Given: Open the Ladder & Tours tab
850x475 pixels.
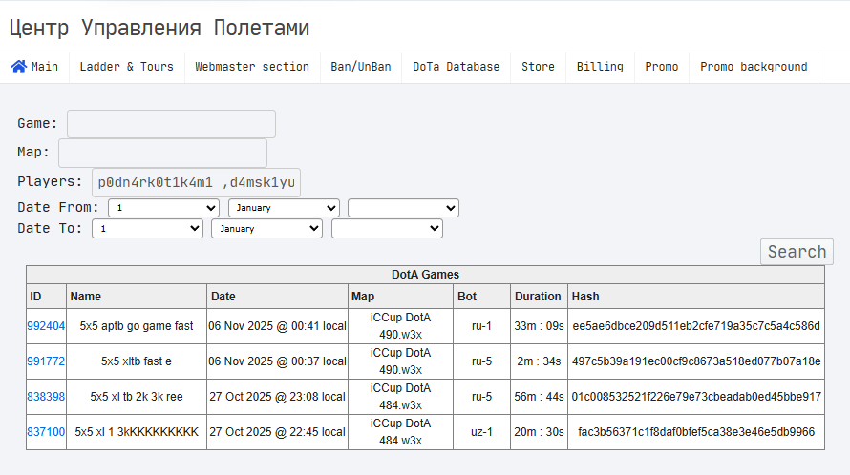Looking at the screenshot, I should tap(126, 67).
